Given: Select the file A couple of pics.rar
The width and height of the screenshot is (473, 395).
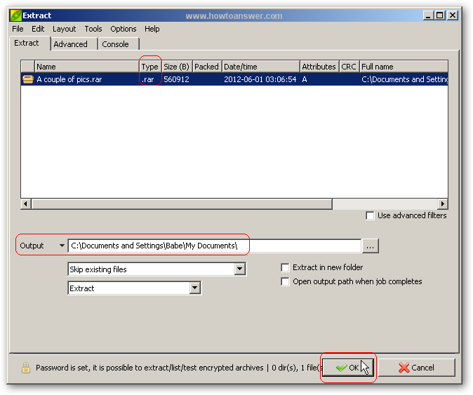Looking at the screenshot, I should tap(69, 79).
